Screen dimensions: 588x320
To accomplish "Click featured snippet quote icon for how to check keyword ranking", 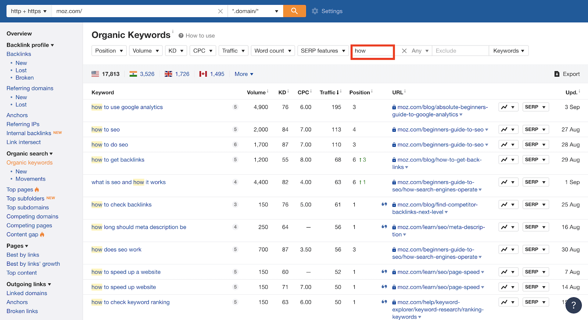I will (384, 302).
